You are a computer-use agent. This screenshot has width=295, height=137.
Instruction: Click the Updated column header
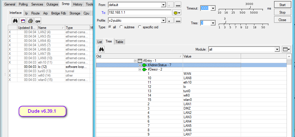[x=27, y=27]
